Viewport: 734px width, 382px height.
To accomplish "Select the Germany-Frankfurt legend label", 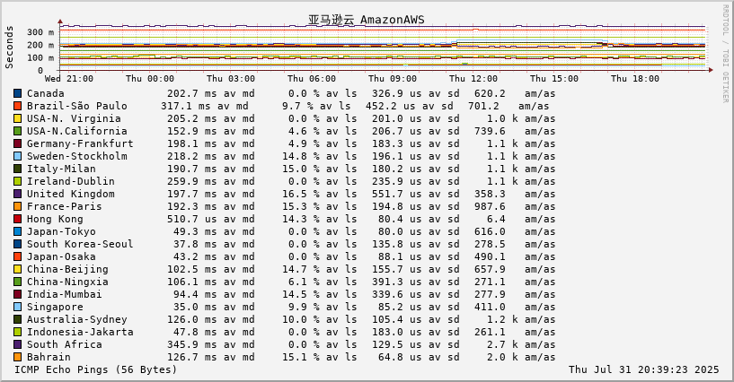I will pos(80,143).
